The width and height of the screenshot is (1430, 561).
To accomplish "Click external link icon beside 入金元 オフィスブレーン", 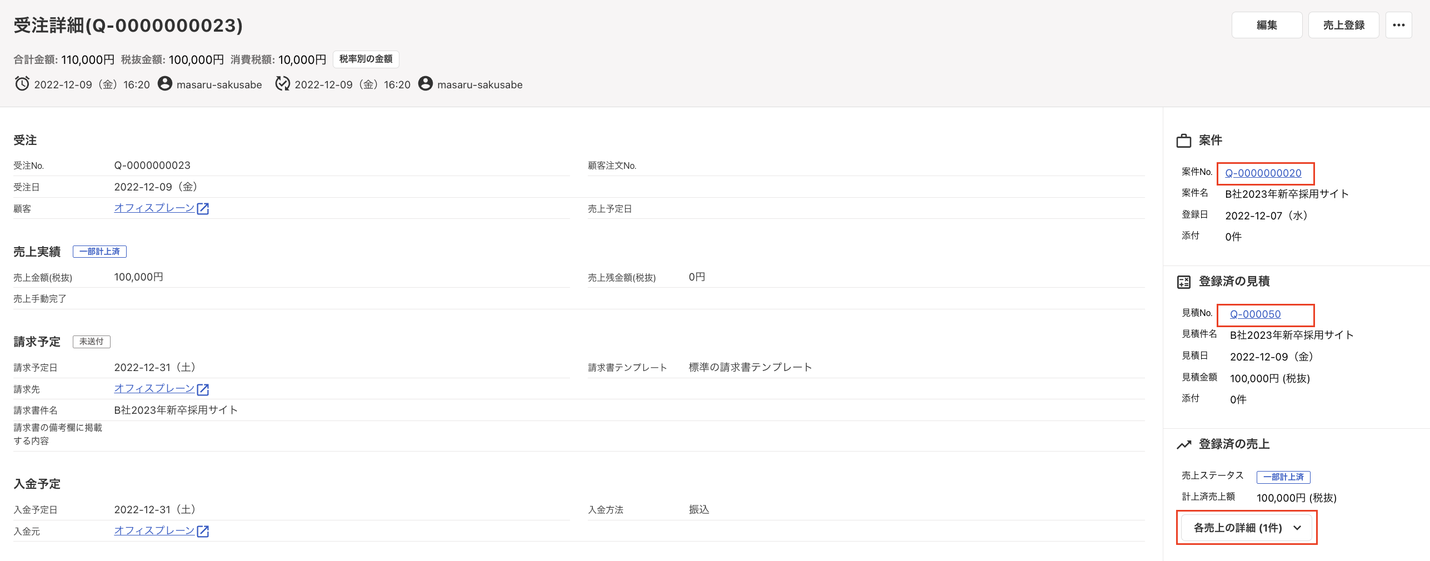I will 203,532.
